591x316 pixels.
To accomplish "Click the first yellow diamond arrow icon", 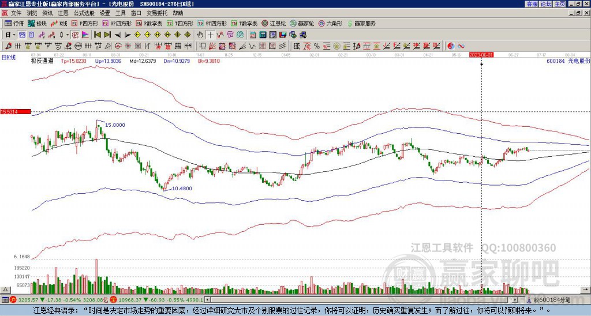I will point(137,35).
